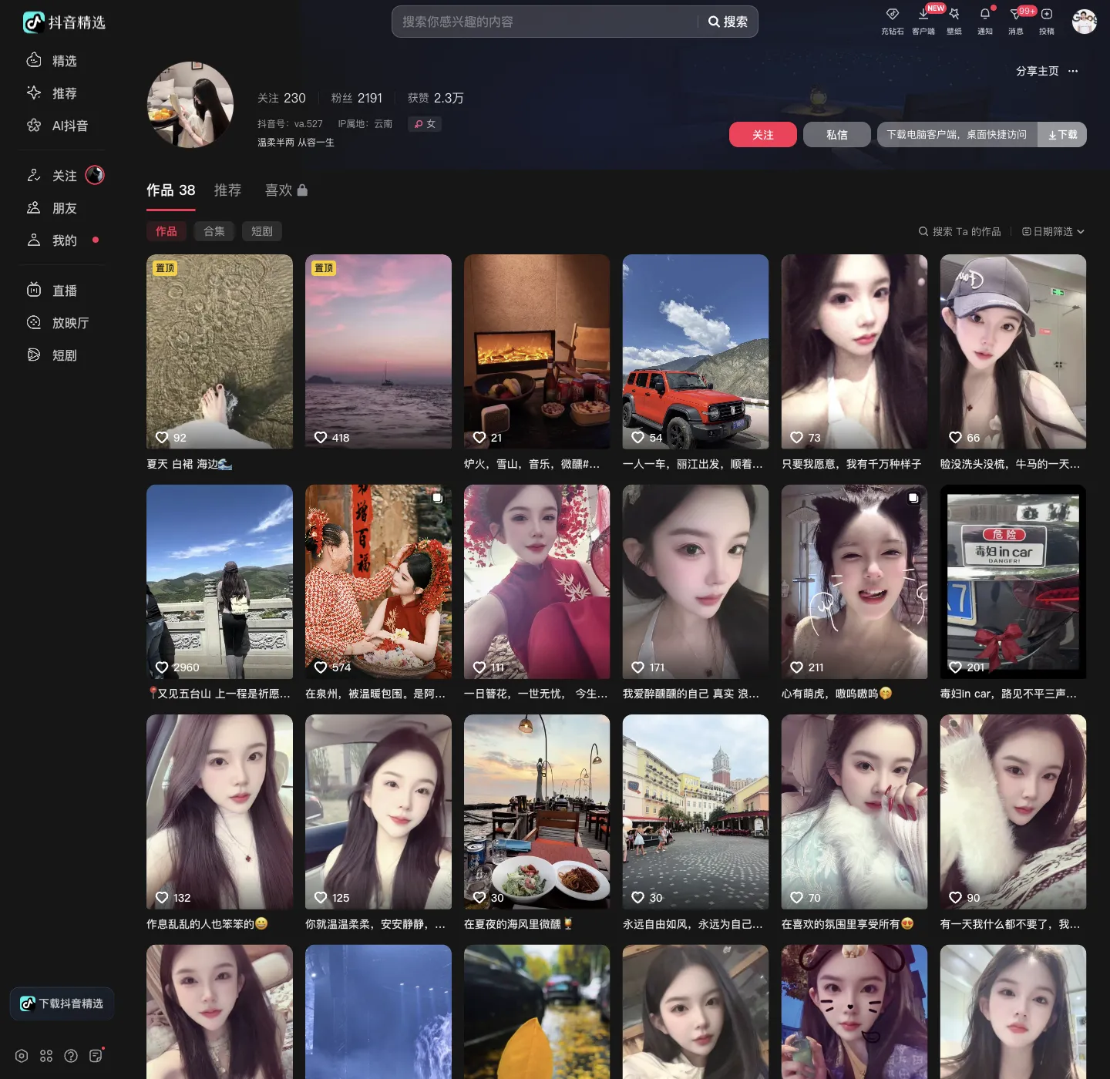Viewport: 1110px width, 1079px height.
Task: Open the video 在夏夜的海风里微醺
Action: click(x=537, y=812)
